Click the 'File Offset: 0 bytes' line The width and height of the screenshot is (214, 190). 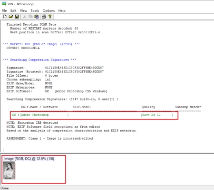click(32, 76)
